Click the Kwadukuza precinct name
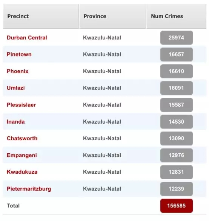Screen dimensions: 209x221 pos(22,172)
